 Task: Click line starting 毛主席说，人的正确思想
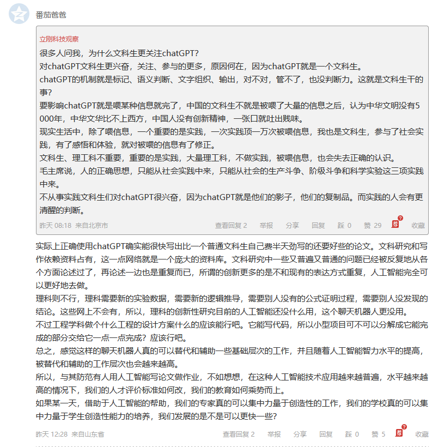[232, 177]
